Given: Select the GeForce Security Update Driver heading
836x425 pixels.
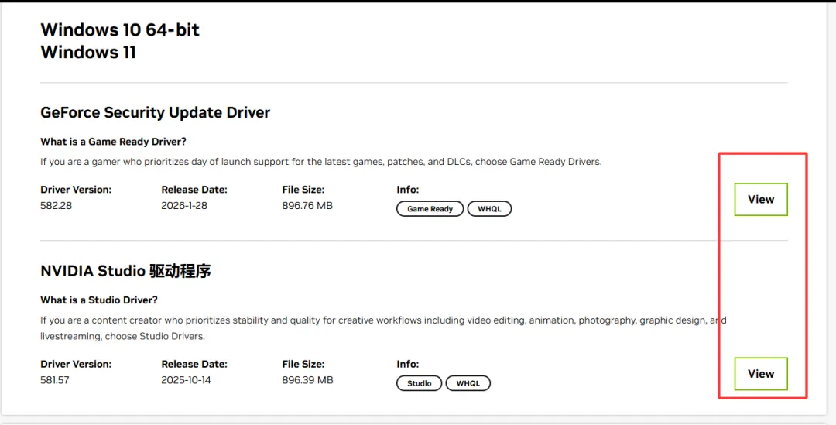Looking at the screenshot, I should [x=155, y=112].
